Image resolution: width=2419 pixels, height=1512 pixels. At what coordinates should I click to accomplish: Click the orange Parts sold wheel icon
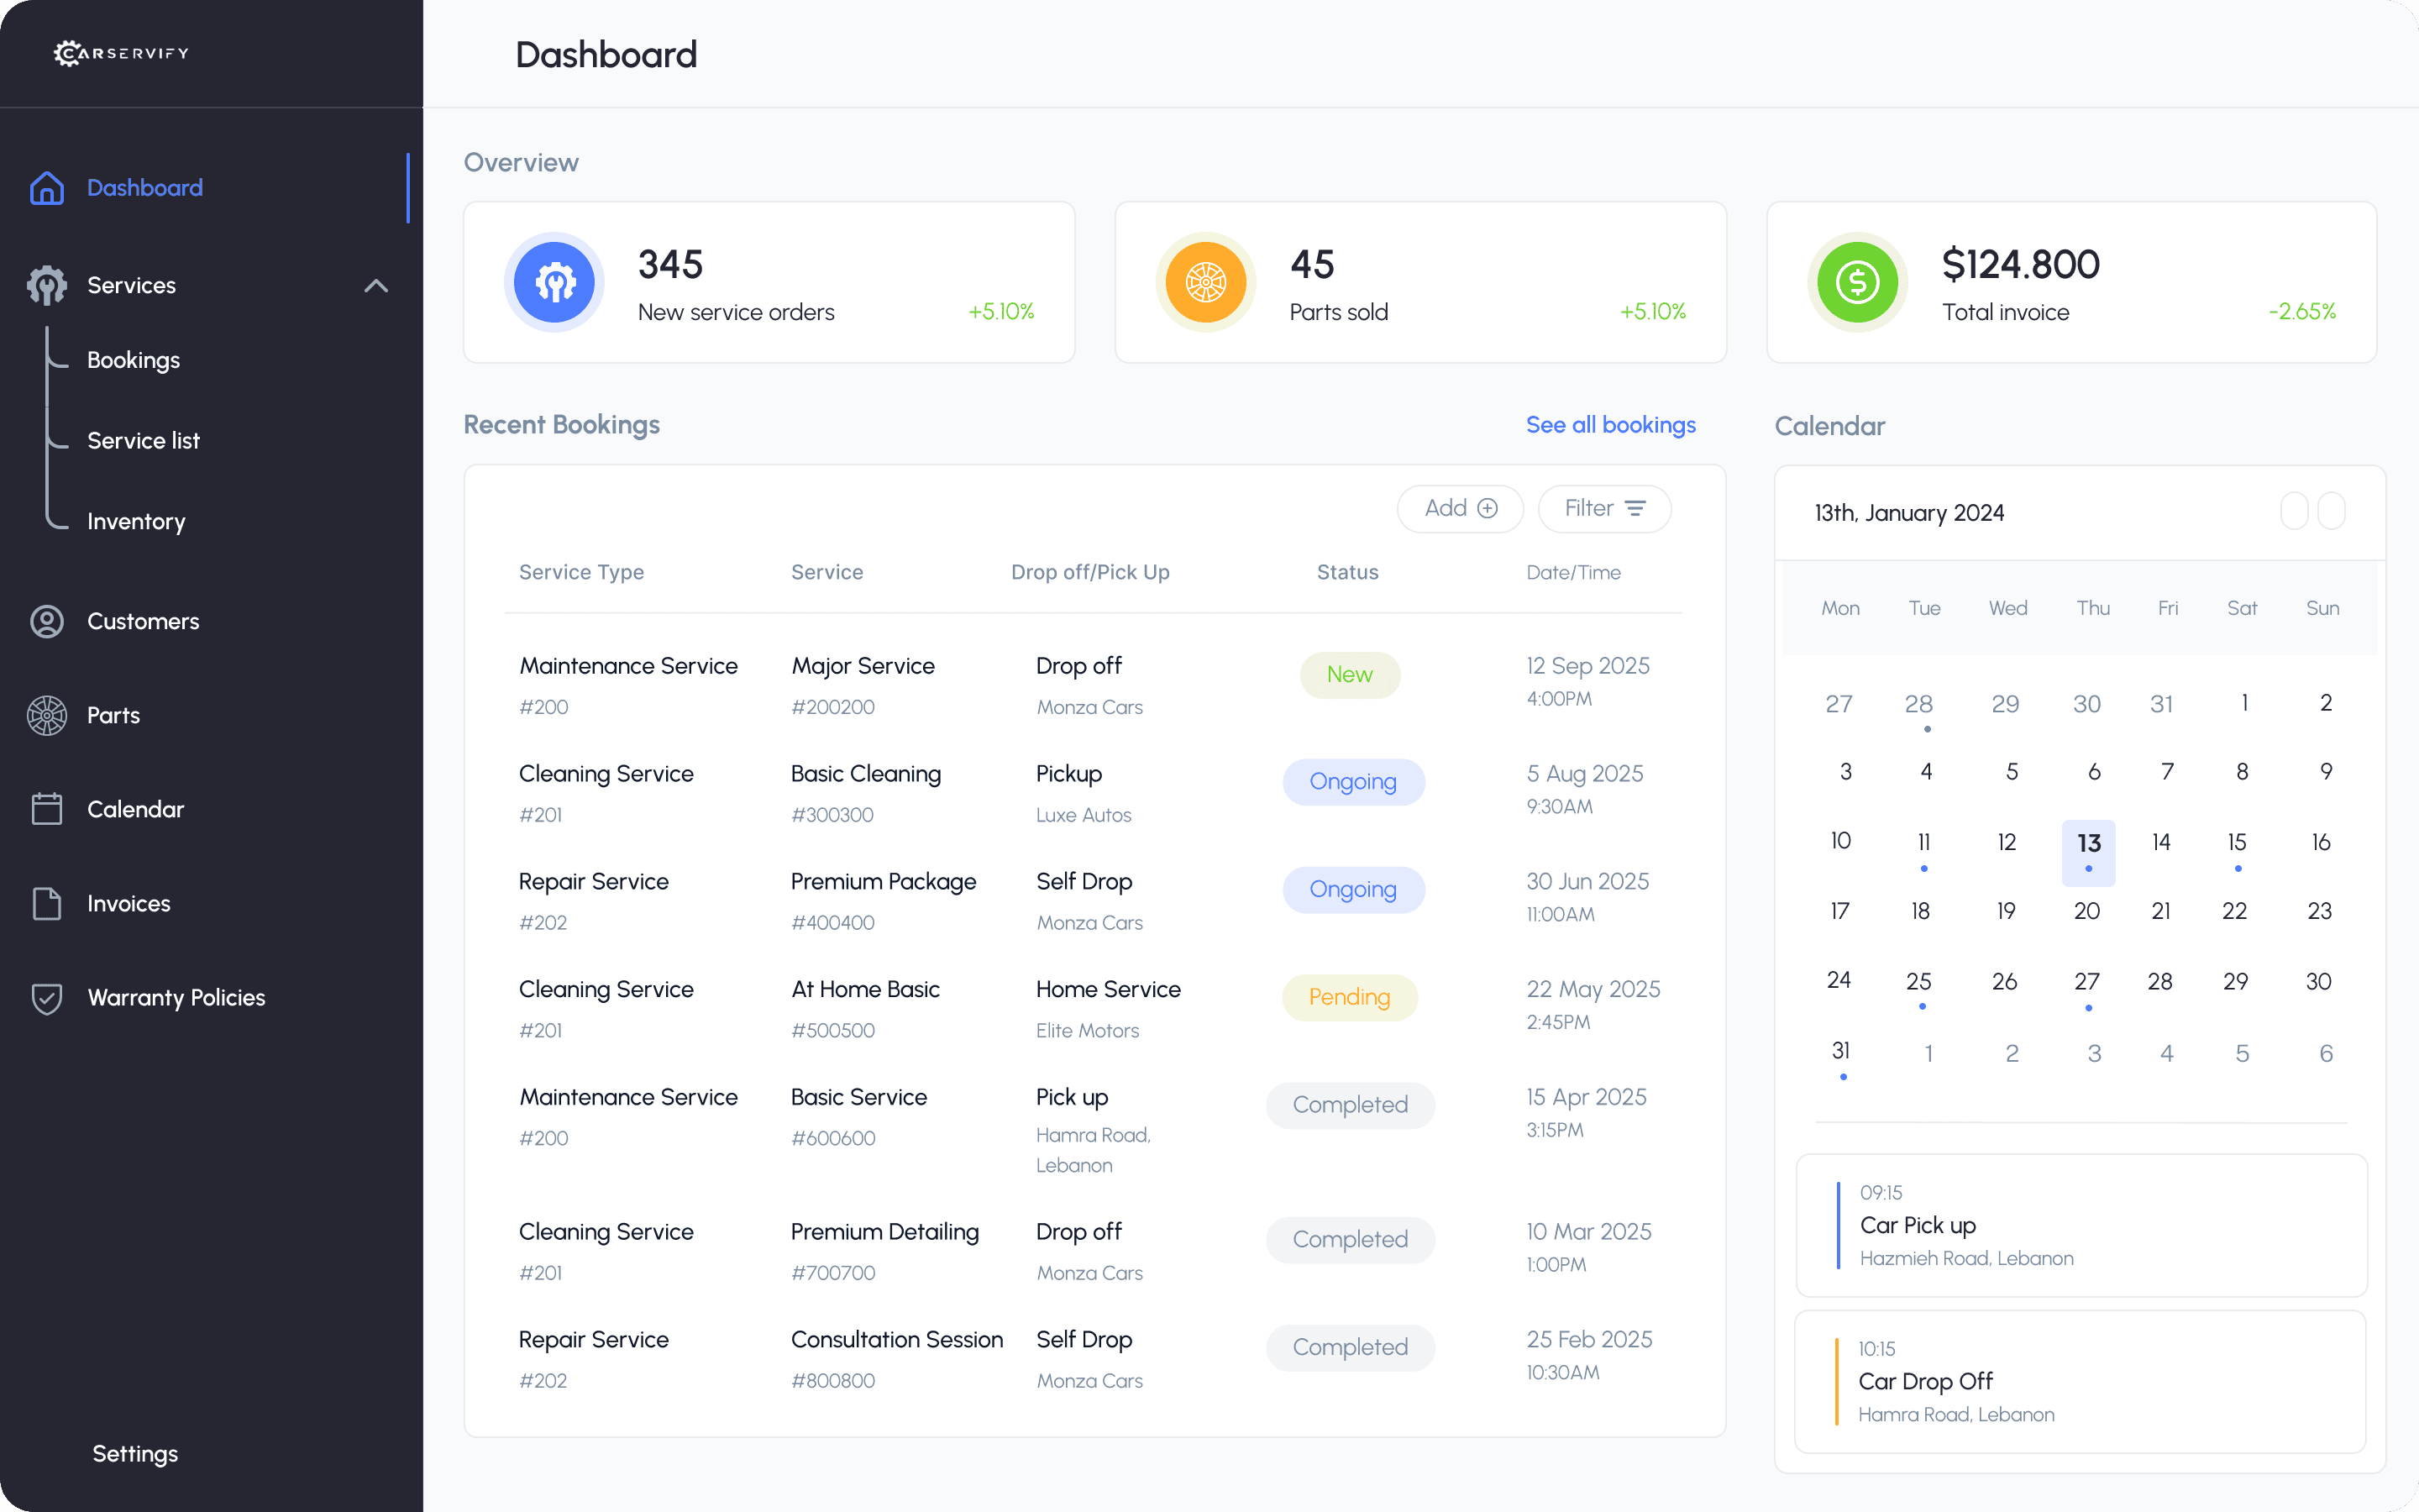coord(1205,282)
